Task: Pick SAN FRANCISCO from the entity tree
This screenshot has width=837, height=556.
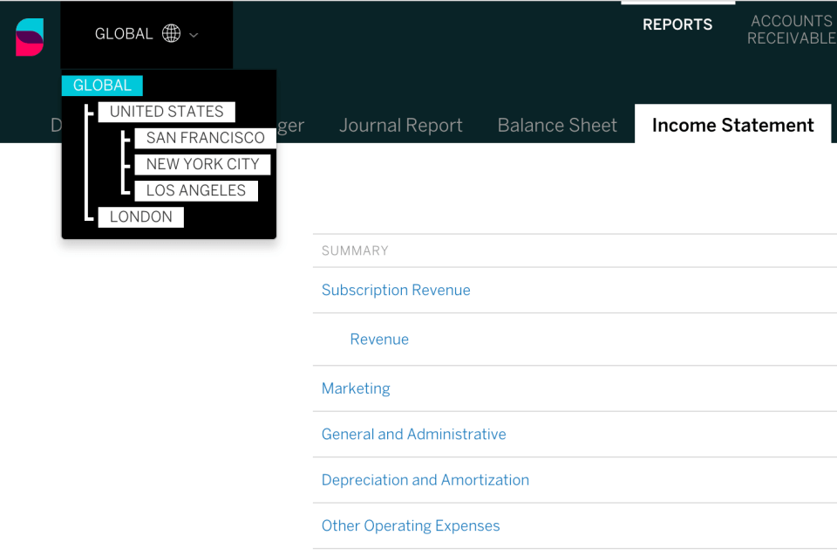Action: coord(206,138)
